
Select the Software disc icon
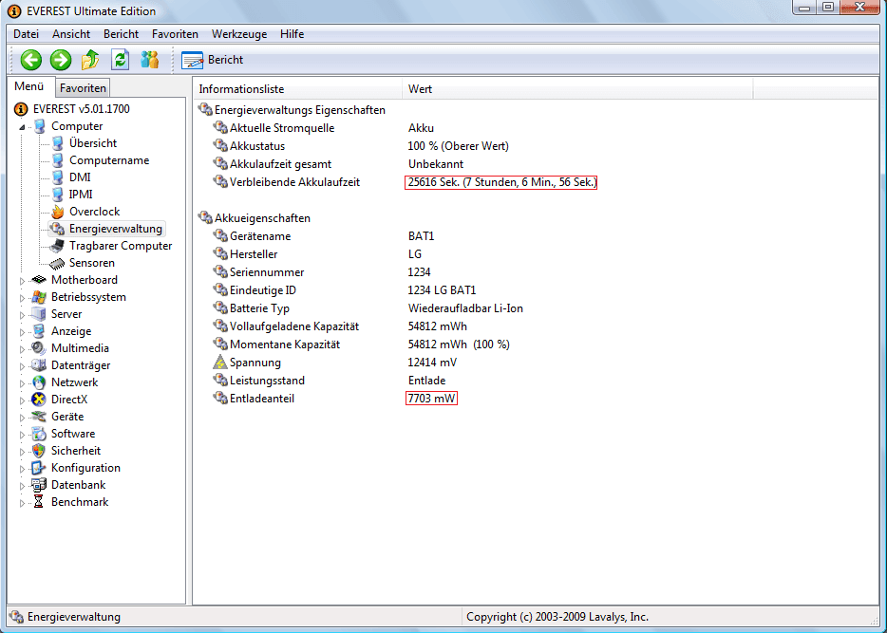[39, 434]
